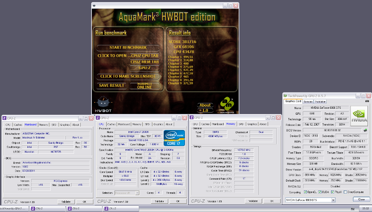Click Validate in CPU-Z Memory window

pyautogui.click(x=253, y=201)
